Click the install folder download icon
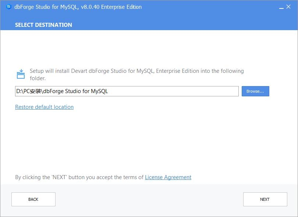The width and height of the screenshot is (298, 217). (x=21, y=74)
